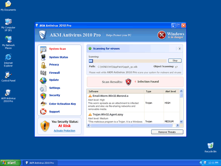Sort results by Alert level column
The width and height of the screenshot is (221, 166).
pos(171,91)
